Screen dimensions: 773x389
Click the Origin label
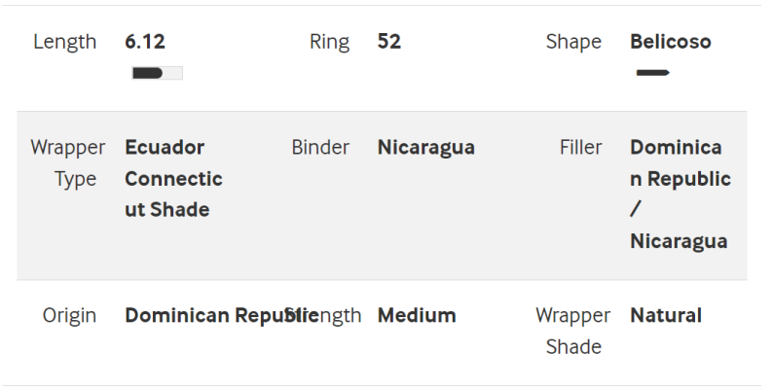[69, 316]
